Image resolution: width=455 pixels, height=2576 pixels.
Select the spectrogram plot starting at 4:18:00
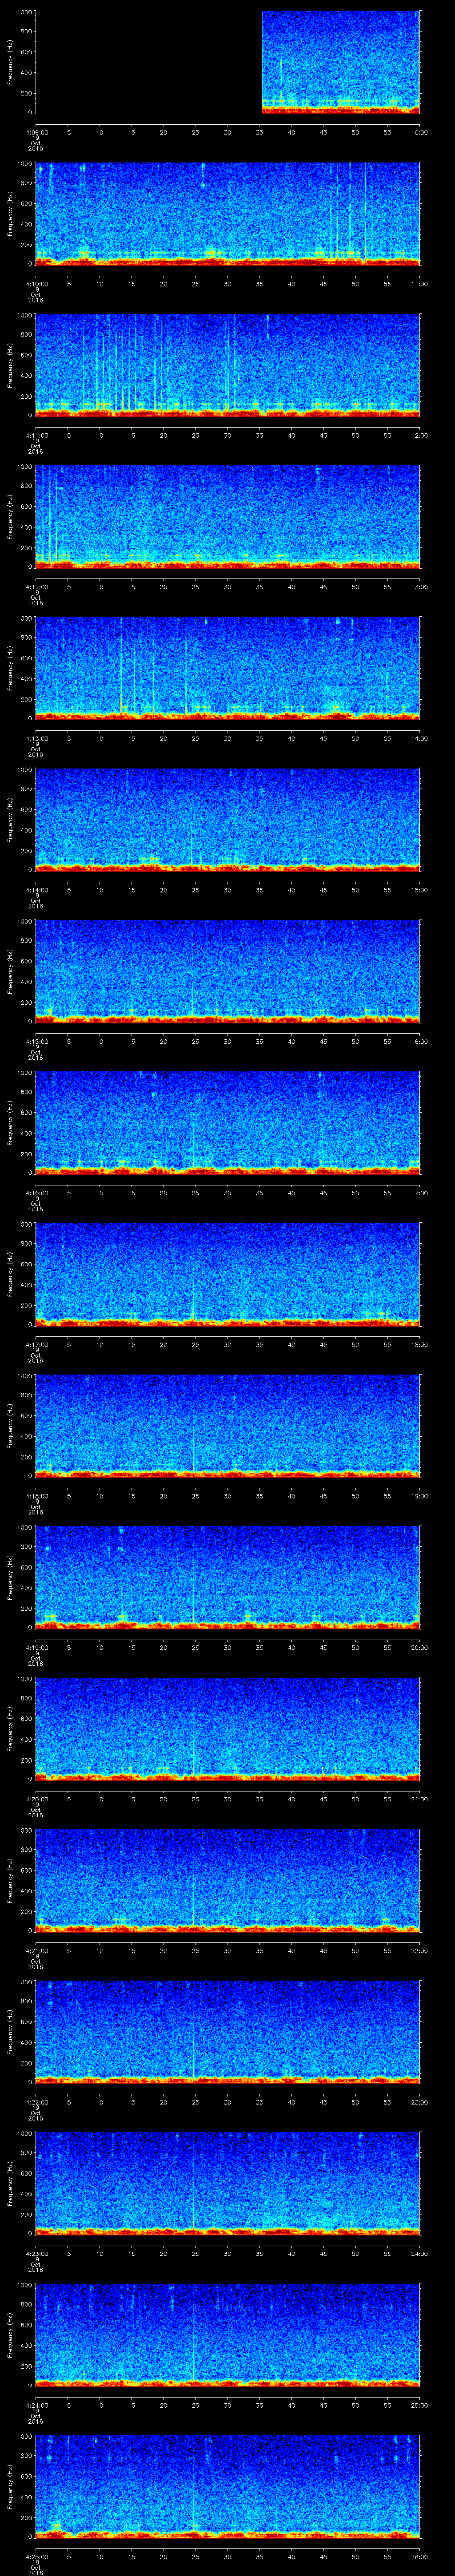(x=227, y=1426)
